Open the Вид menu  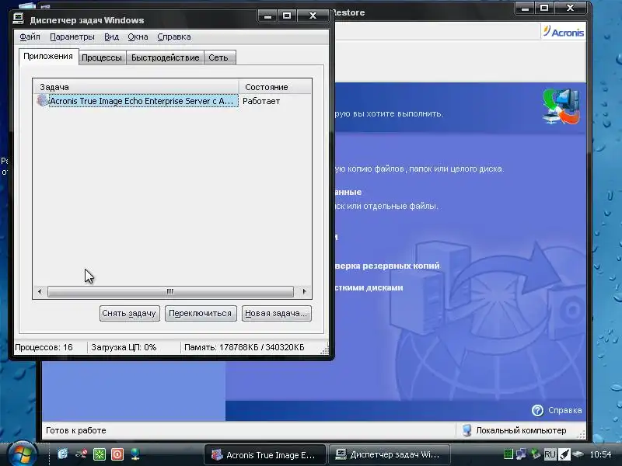(x=111, y=37)
